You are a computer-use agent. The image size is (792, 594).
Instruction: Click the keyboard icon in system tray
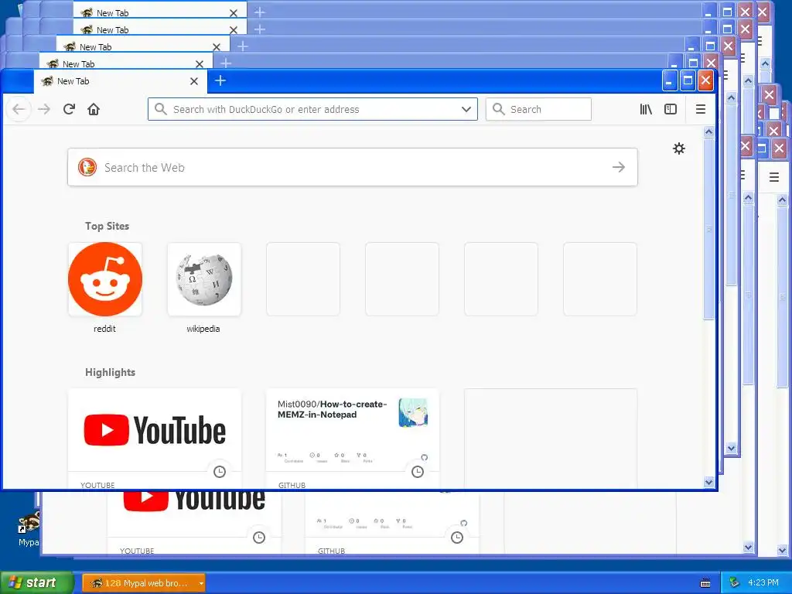coord(705,583)
